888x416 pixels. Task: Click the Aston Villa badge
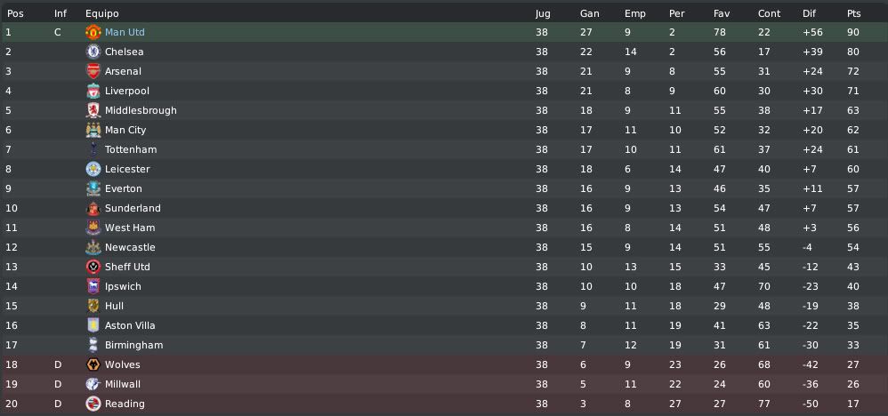pyautogui.click(x=93, y=325)
